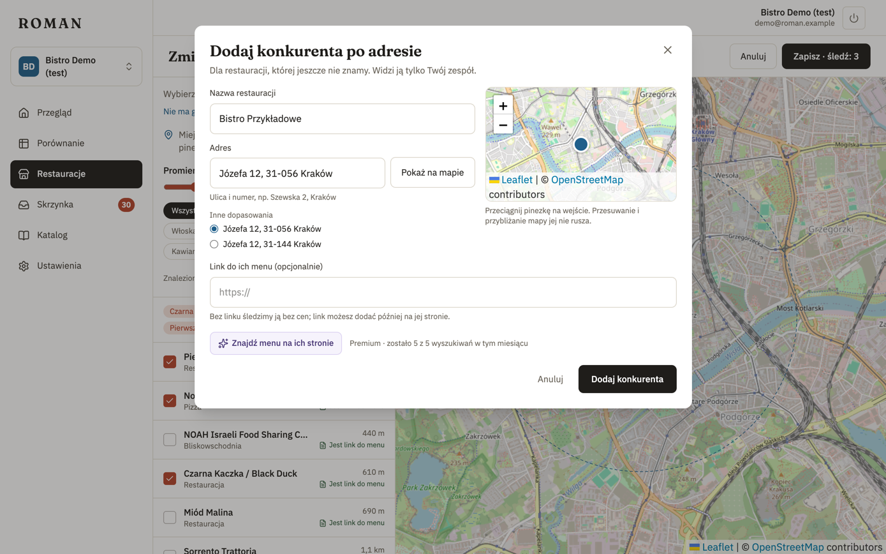
Task: Click the Skrzynka inbox icon
Action: tap(24, 205)
